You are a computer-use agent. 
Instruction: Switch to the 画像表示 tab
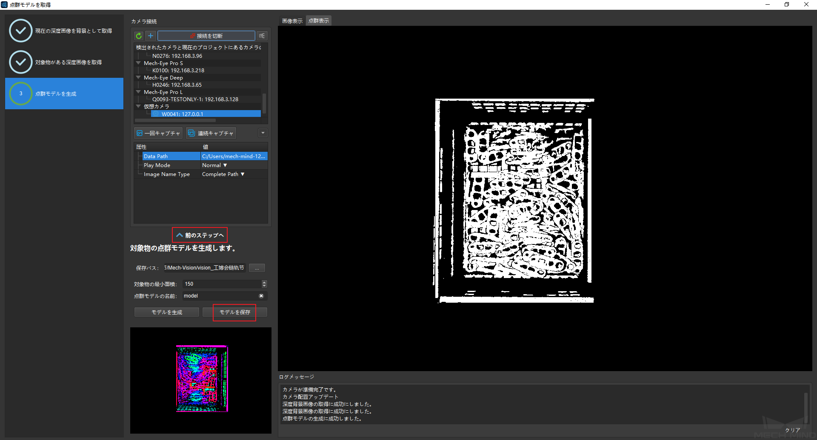click(292, 21)
